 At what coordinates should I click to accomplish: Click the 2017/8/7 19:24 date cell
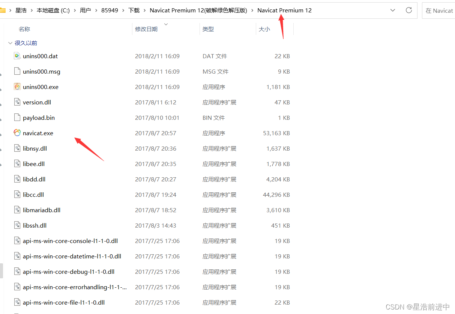pyautogui.click(x=156, y=195)
